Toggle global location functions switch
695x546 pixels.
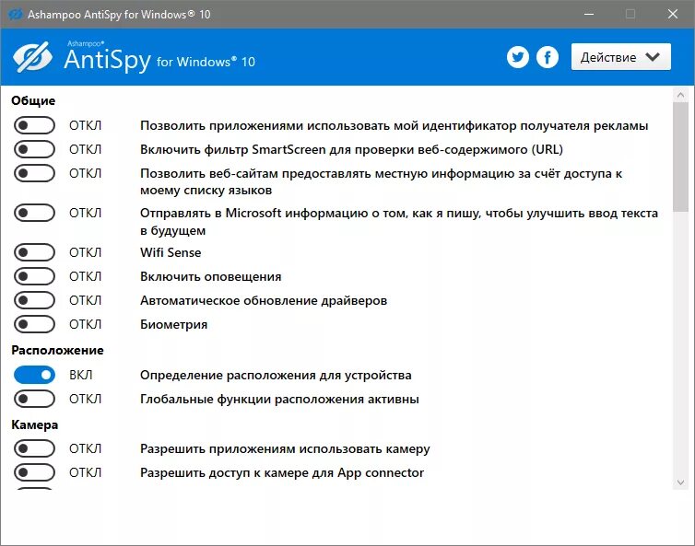[x=34, y=399]
